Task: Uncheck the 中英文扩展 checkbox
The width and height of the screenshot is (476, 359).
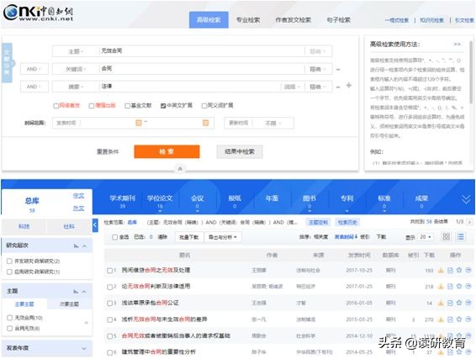Action: 163,106
